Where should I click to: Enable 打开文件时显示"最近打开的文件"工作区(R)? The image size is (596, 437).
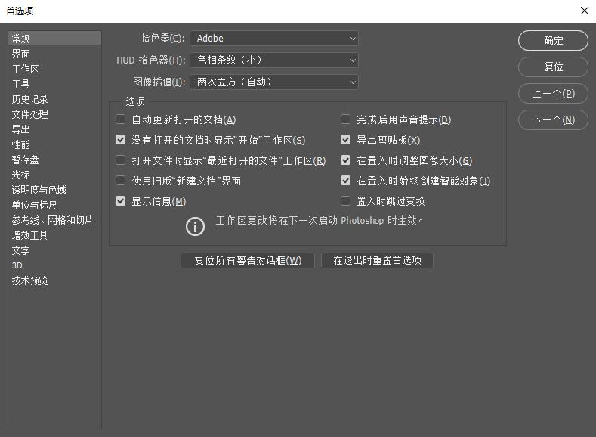click(121, 160)
